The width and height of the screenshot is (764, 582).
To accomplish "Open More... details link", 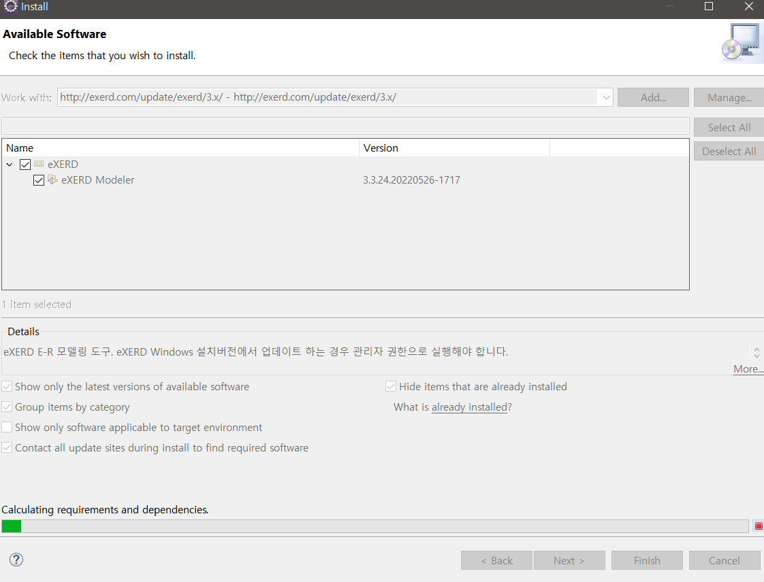I will 748,369.
